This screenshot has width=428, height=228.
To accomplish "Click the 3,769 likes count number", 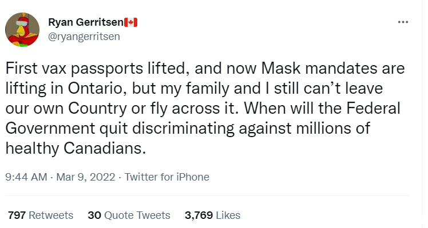I will 199,215.
